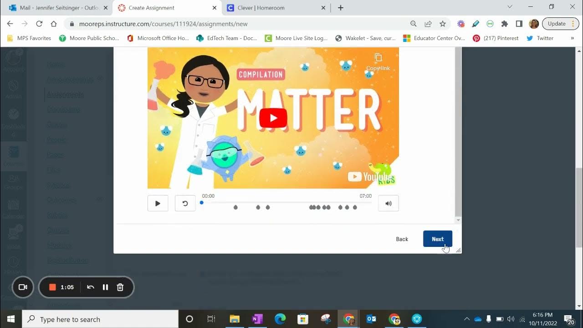Open Task View on the taskbar

pos(211,319)
